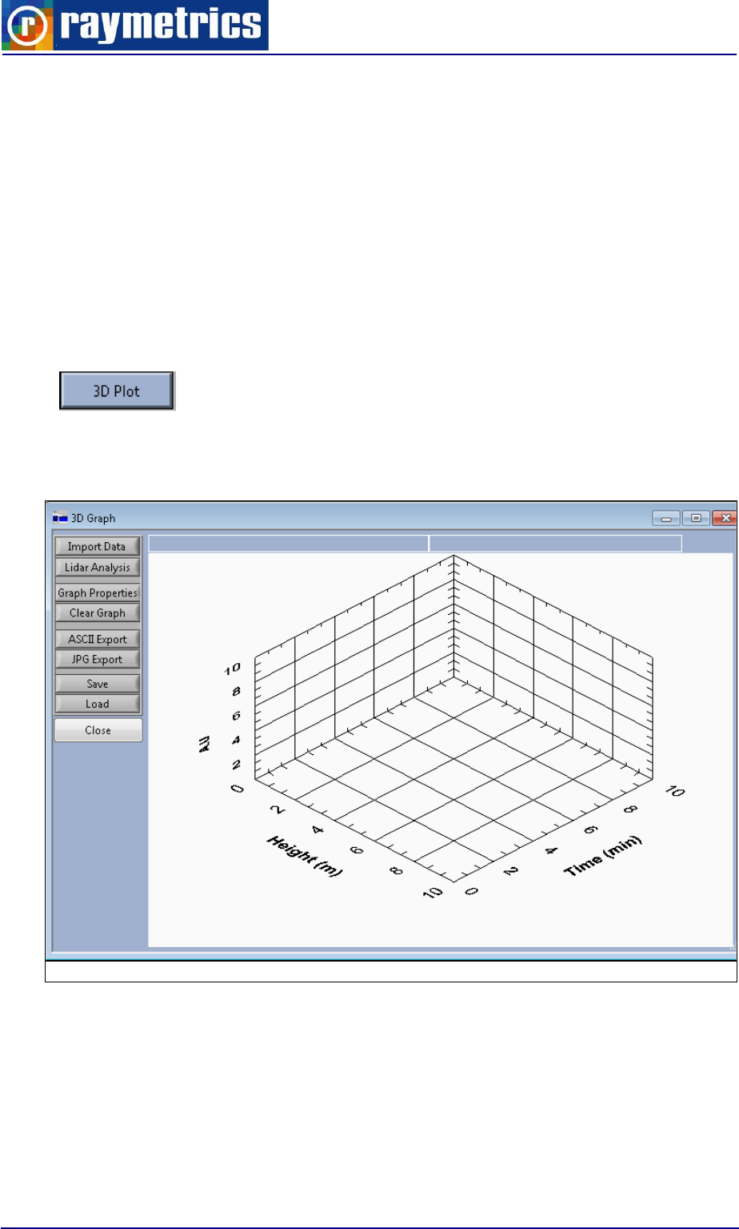Save the current 3D graph

point(97,685)
